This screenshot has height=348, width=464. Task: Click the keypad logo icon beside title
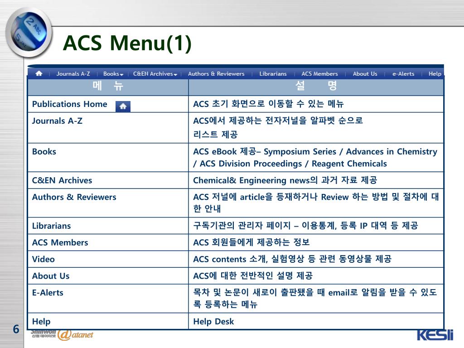29,33
